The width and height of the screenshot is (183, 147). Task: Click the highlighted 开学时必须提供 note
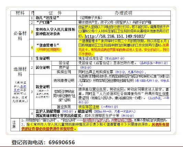pos(48,50)
